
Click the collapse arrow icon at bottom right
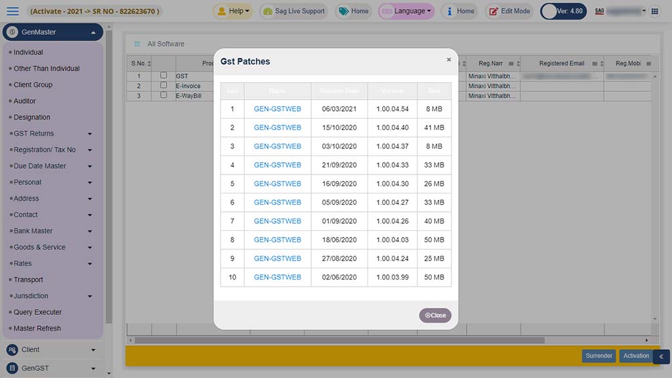click(661, 356)
